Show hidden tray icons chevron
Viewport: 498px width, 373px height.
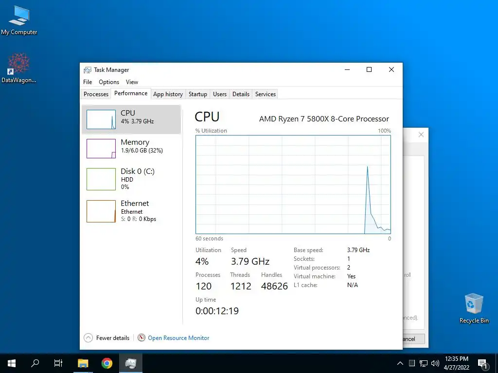pos(400,363)
